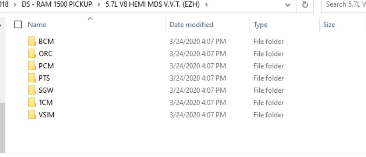
Task: Toggle the select-all checkbox beside Name
Action: (18, 25)
